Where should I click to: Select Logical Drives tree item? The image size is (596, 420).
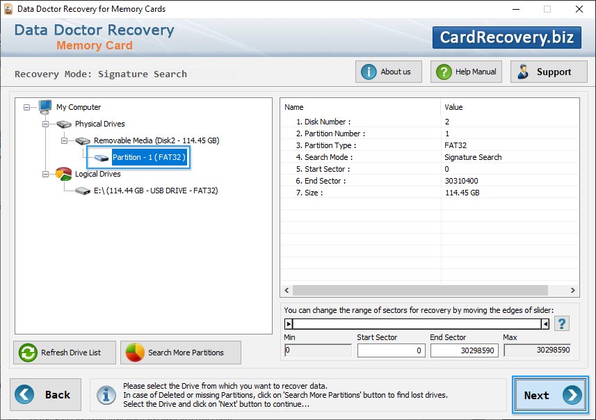point(97,174)
